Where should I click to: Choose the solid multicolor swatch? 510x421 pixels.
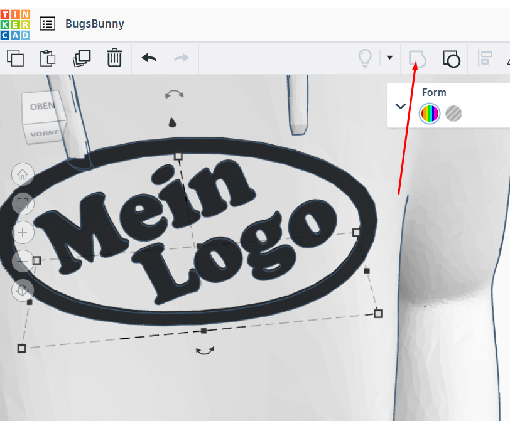(430, 114)
